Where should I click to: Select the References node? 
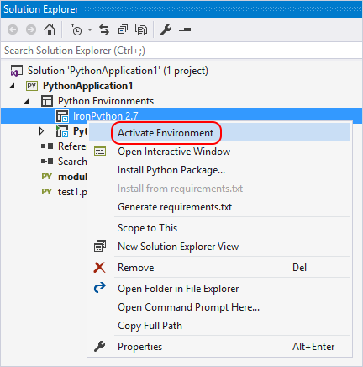tap(72, 146)
